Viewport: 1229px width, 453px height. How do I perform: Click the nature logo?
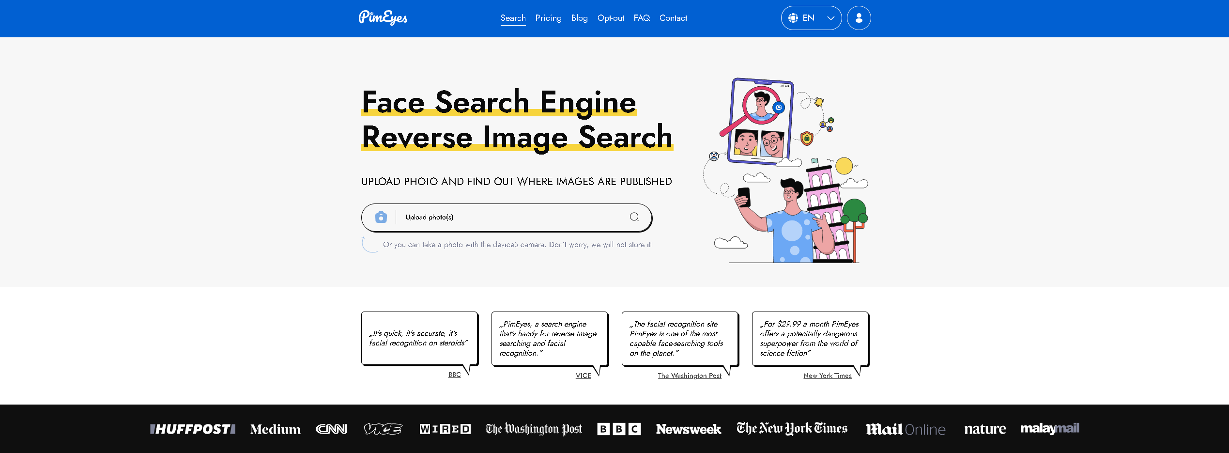tap(985, 429)
